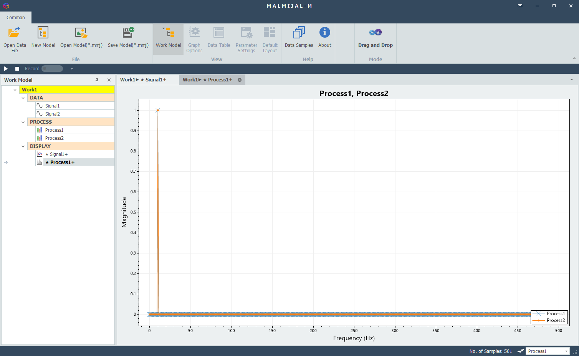Click the ★ Signal1+ line chart icon
Image resolution: width=579 pixels, height=356 pixels.
40,154
